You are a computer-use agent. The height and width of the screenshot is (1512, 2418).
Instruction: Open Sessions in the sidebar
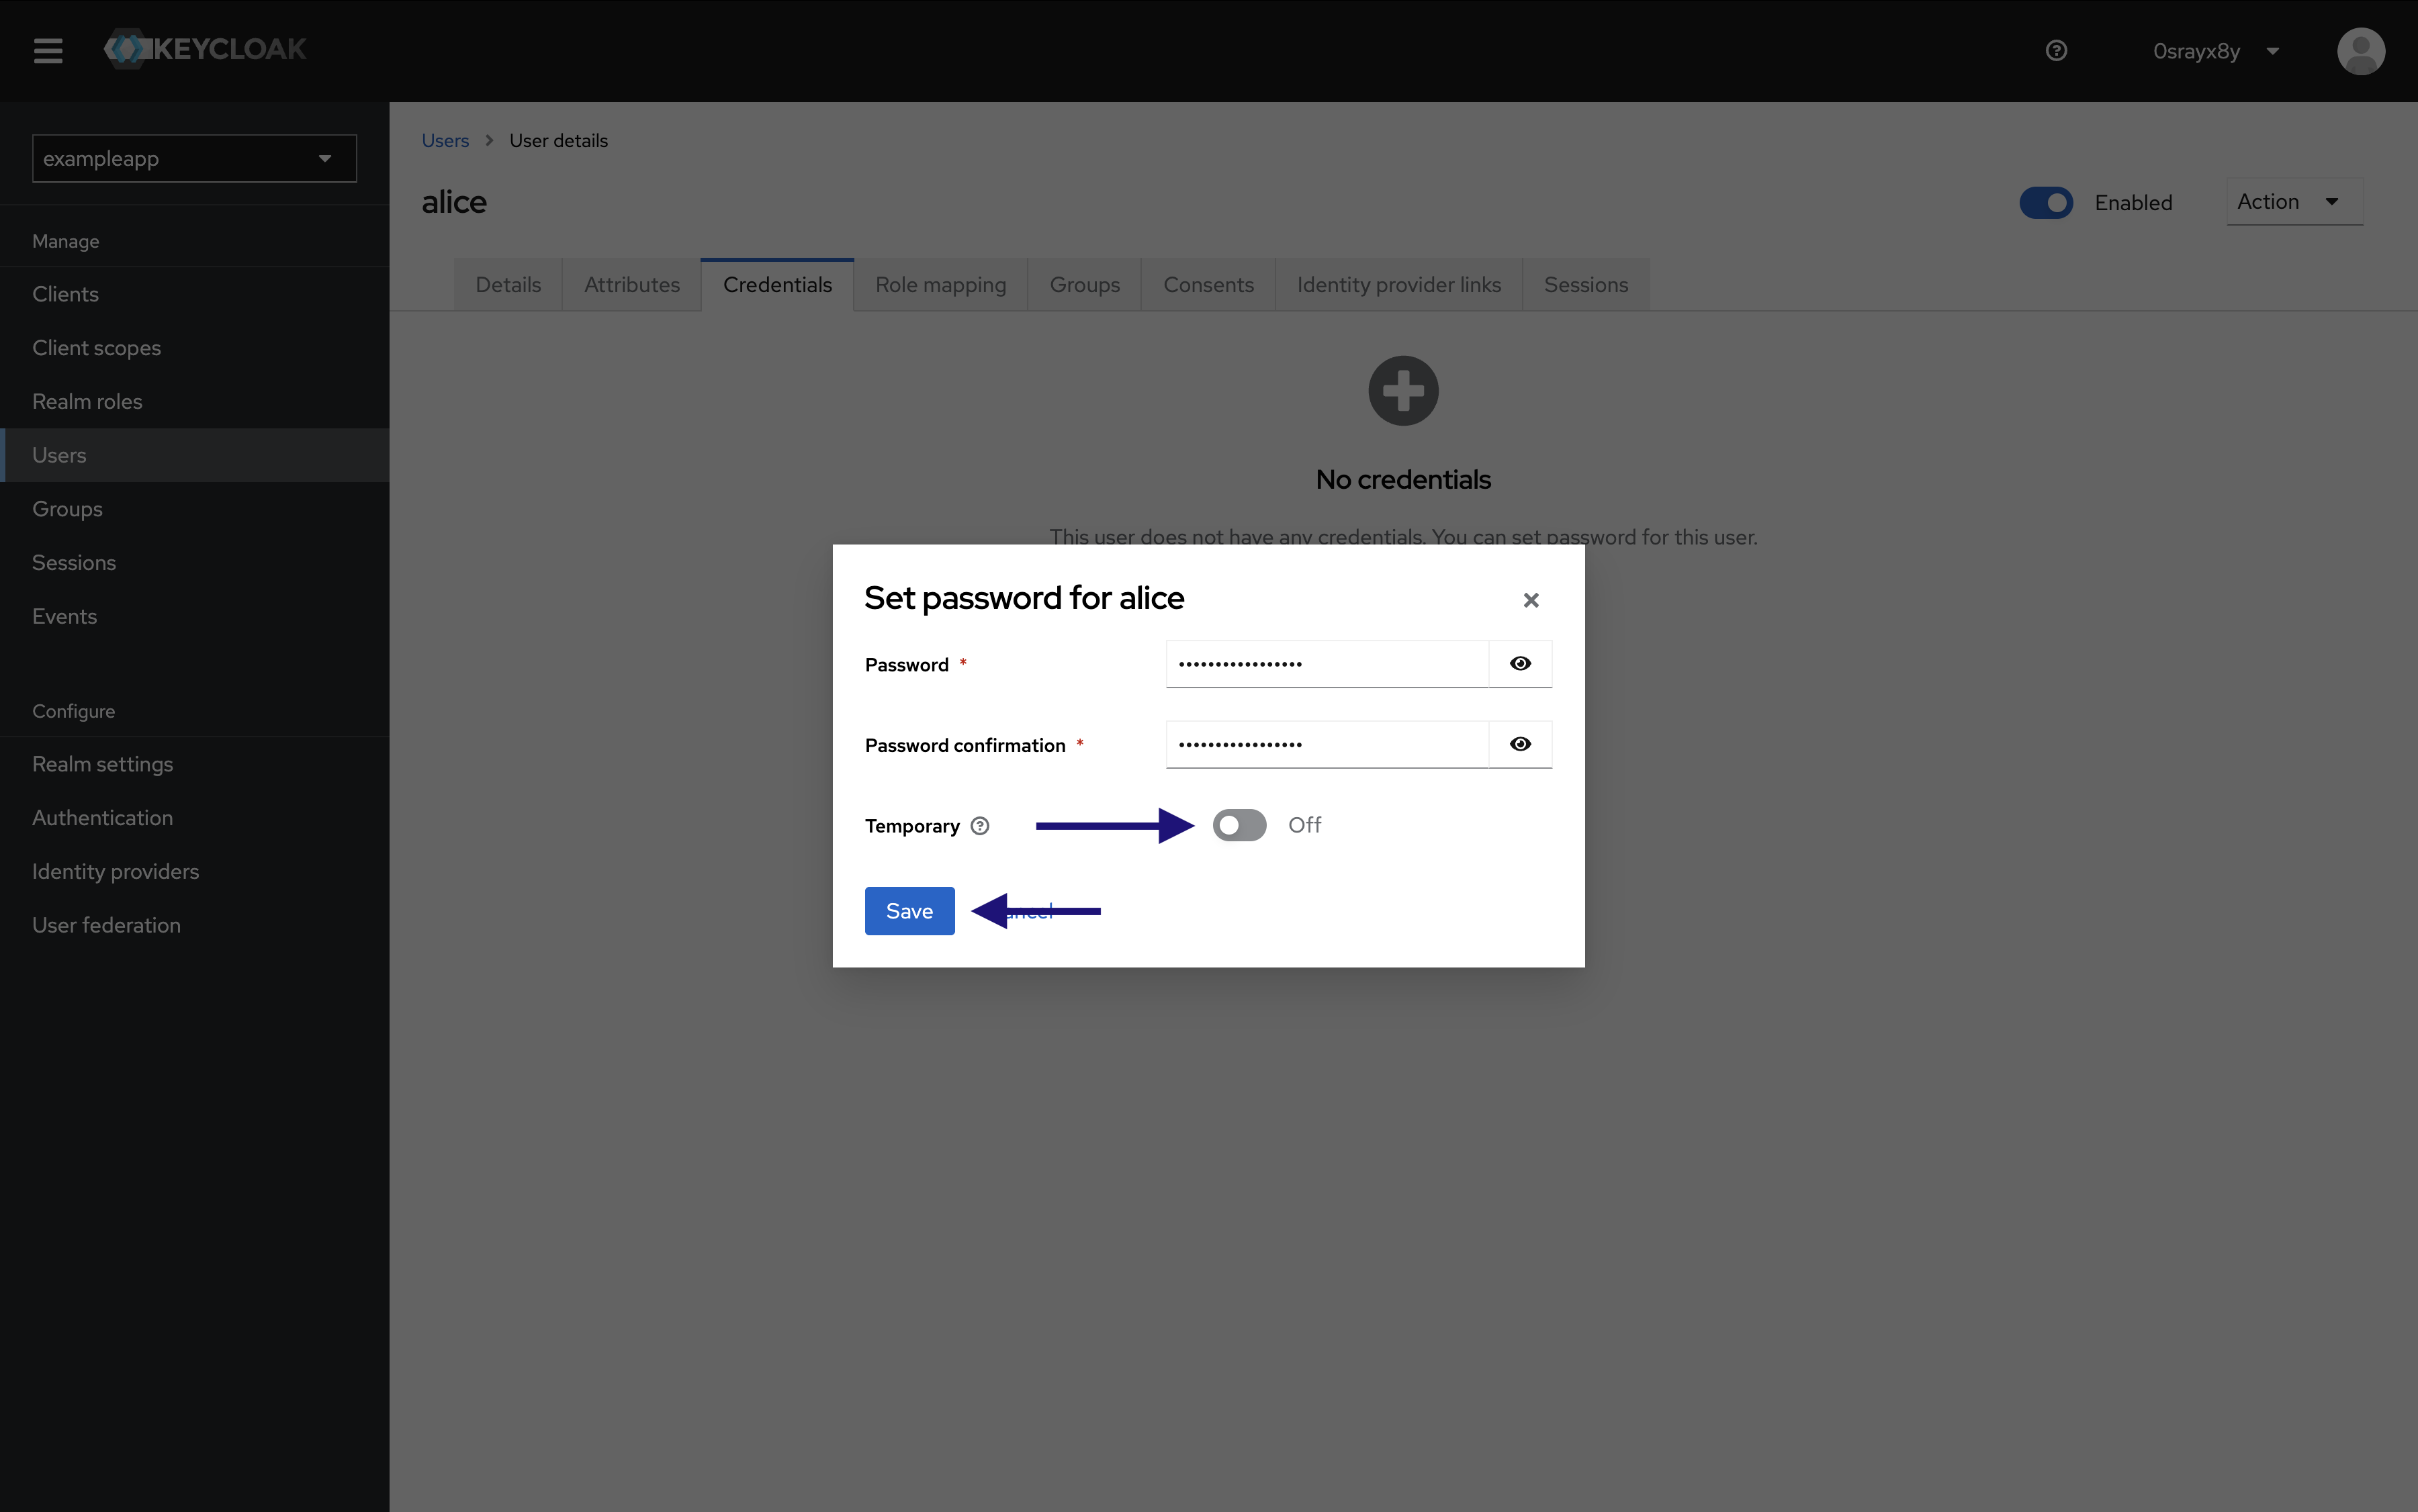point(194,563)
